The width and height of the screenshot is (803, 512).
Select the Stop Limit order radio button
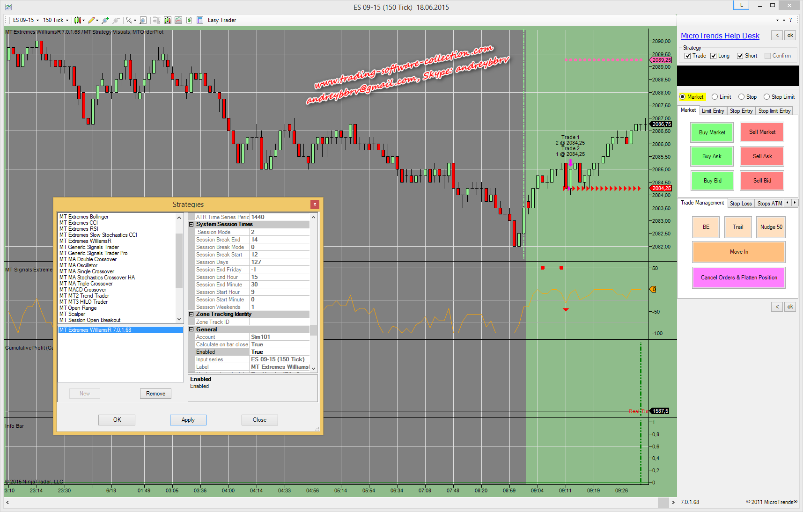pyautogui.click(x=766, y=97)
